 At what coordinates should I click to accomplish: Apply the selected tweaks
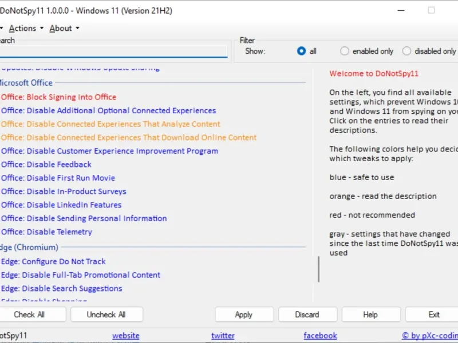coord(244,314)
